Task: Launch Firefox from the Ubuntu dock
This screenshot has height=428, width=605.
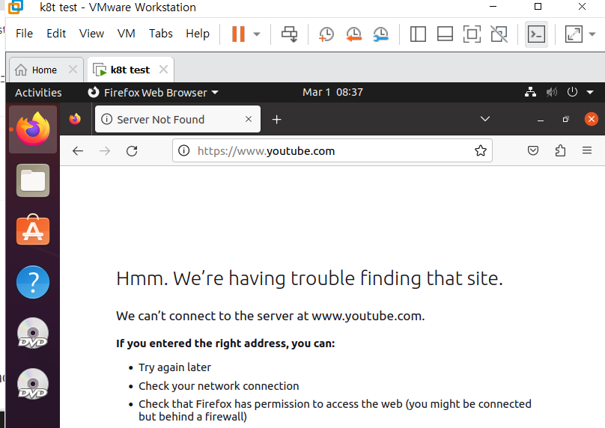Action: pos(33,129)
